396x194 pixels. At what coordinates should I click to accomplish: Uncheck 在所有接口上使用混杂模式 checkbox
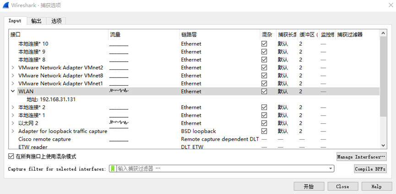click(11, 157)
